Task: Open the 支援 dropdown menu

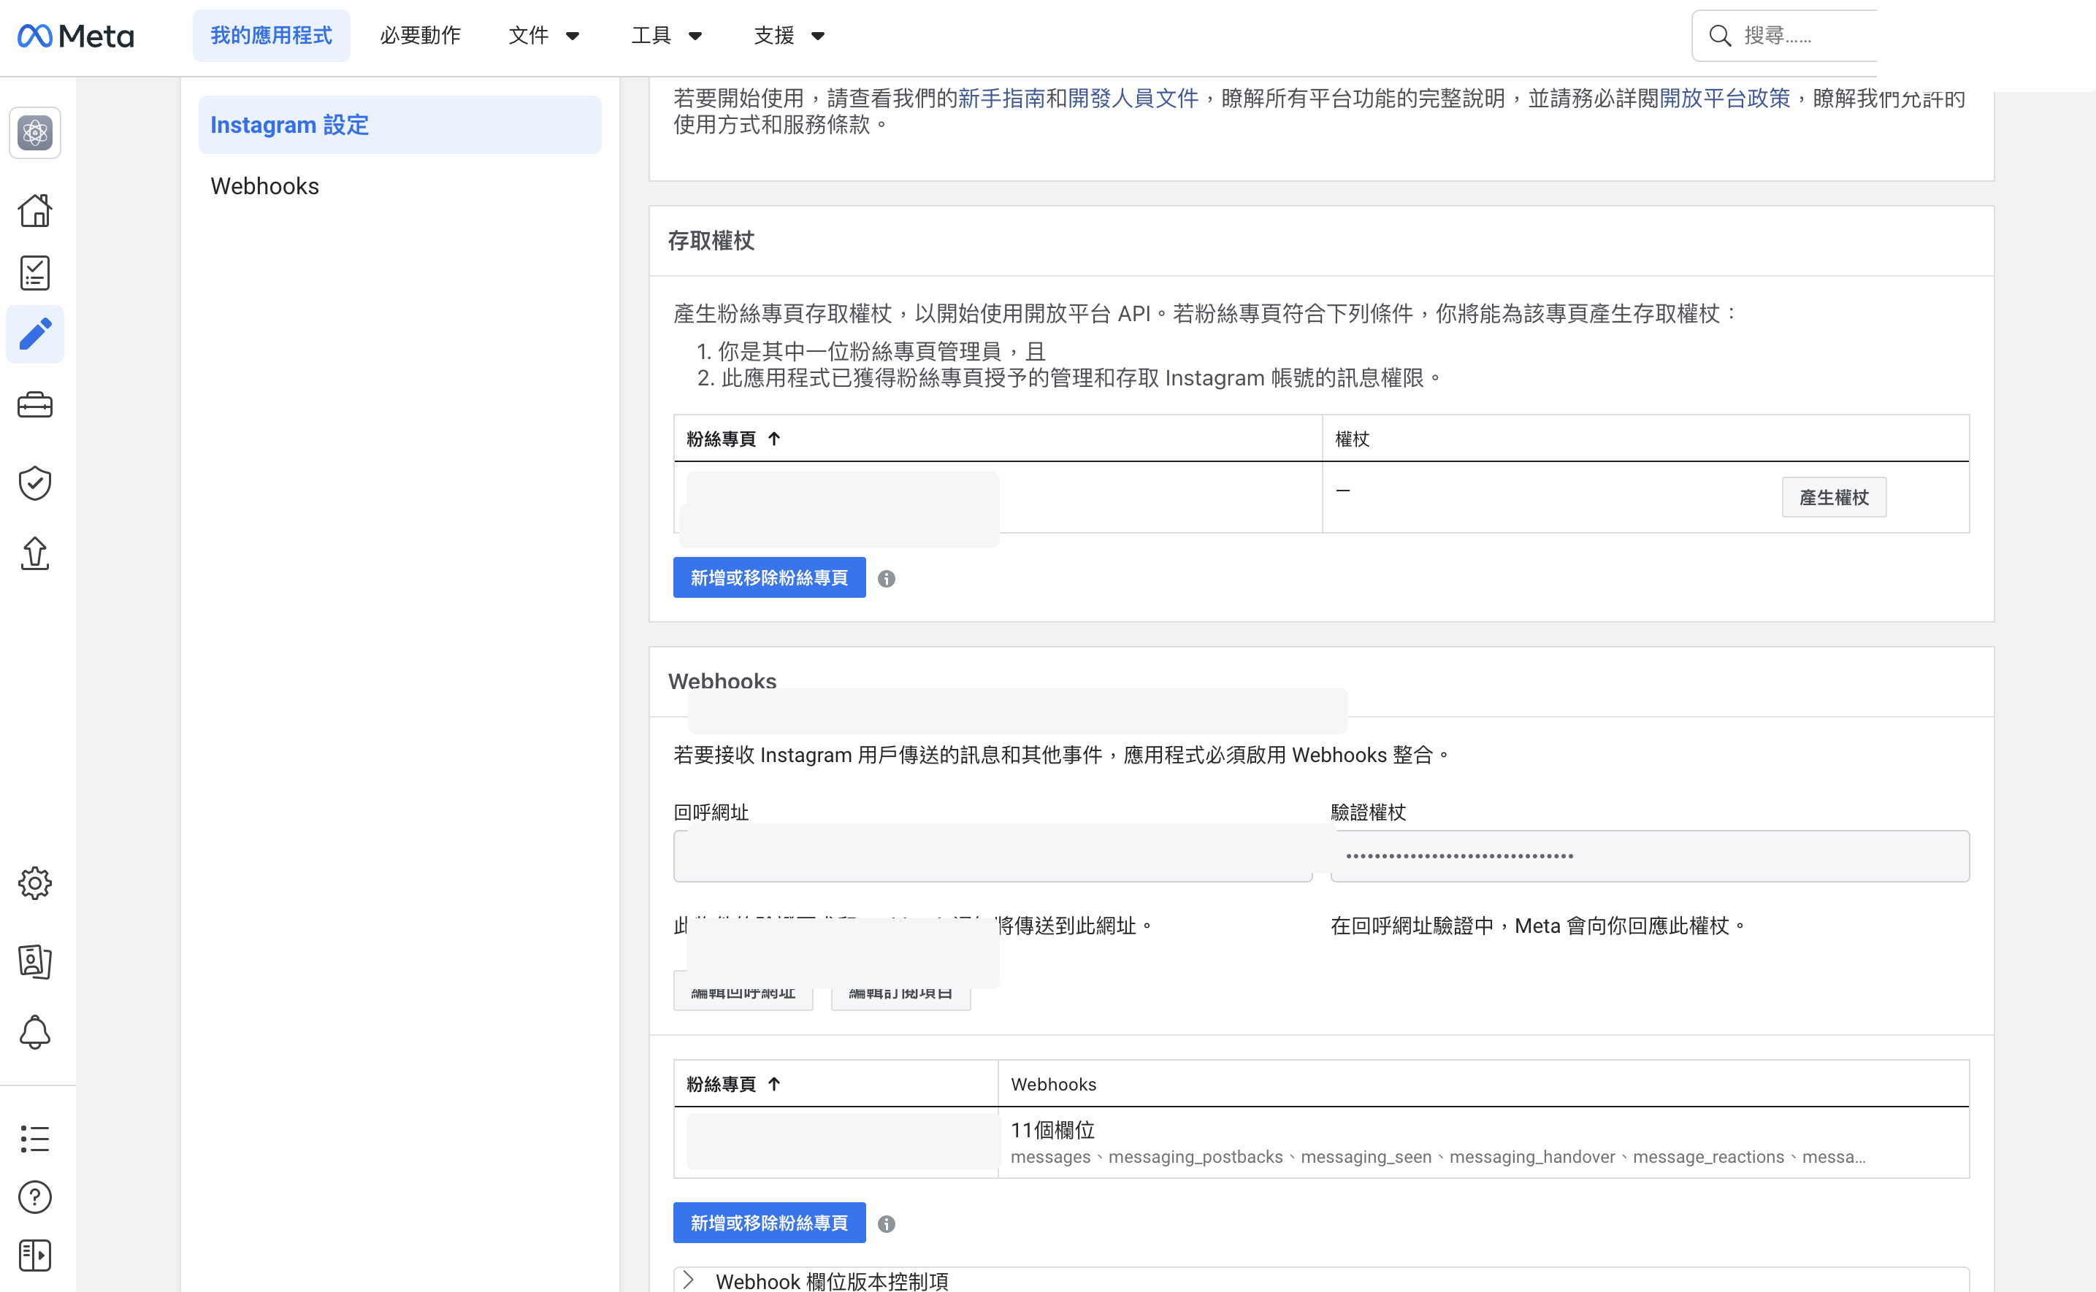Action: [x=790, y=36]
